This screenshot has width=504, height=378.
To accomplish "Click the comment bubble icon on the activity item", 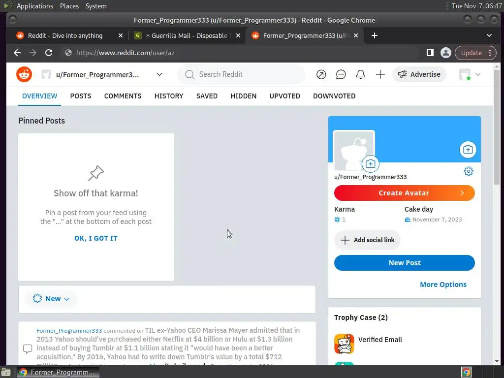I will click(28, 349).
